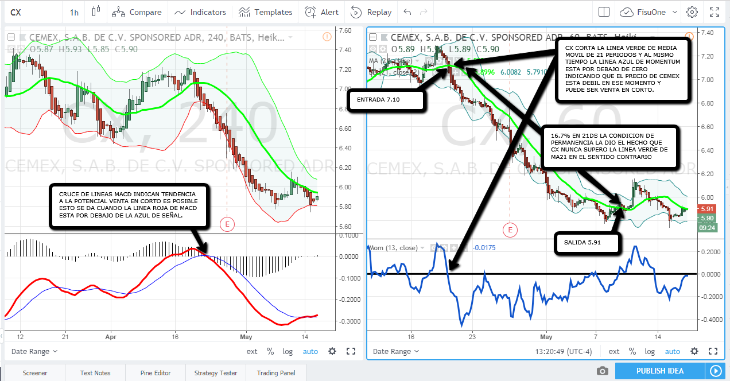
Task: Toggle auto scale on the right chart
Action: 672,351
